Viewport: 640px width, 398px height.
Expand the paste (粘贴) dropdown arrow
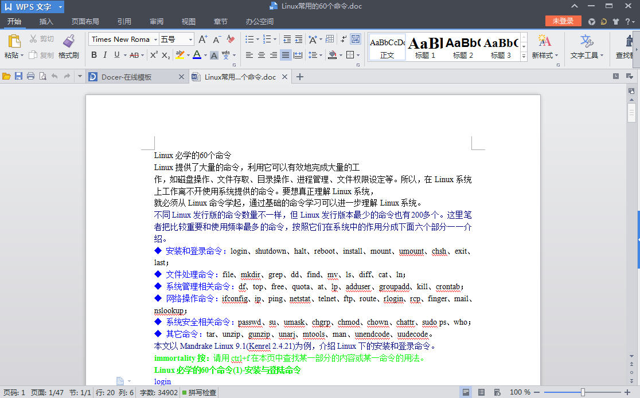pyautogui.click(x=22, y=55)
